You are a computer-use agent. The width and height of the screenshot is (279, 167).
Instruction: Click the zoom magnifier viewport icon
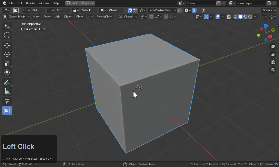coord(272,47)
